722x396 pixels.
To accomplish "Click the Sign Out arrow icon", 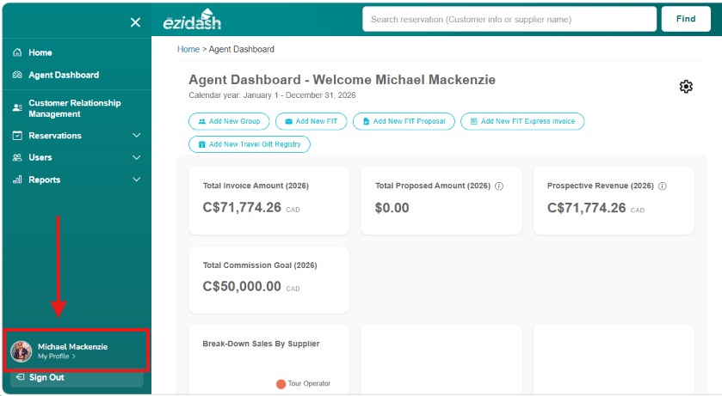I will tap(20, 377).
